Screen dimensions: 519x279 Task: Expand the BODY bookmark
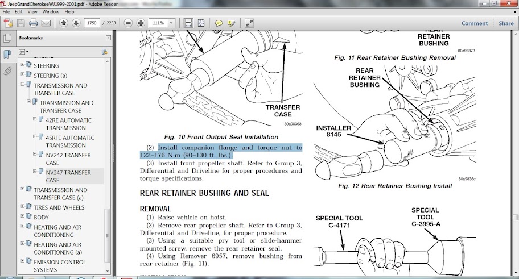point(23,216)
